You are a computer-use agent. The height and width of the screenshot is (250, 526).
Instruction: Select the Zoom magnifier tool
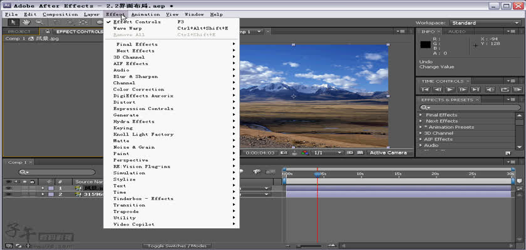(39, 22)
